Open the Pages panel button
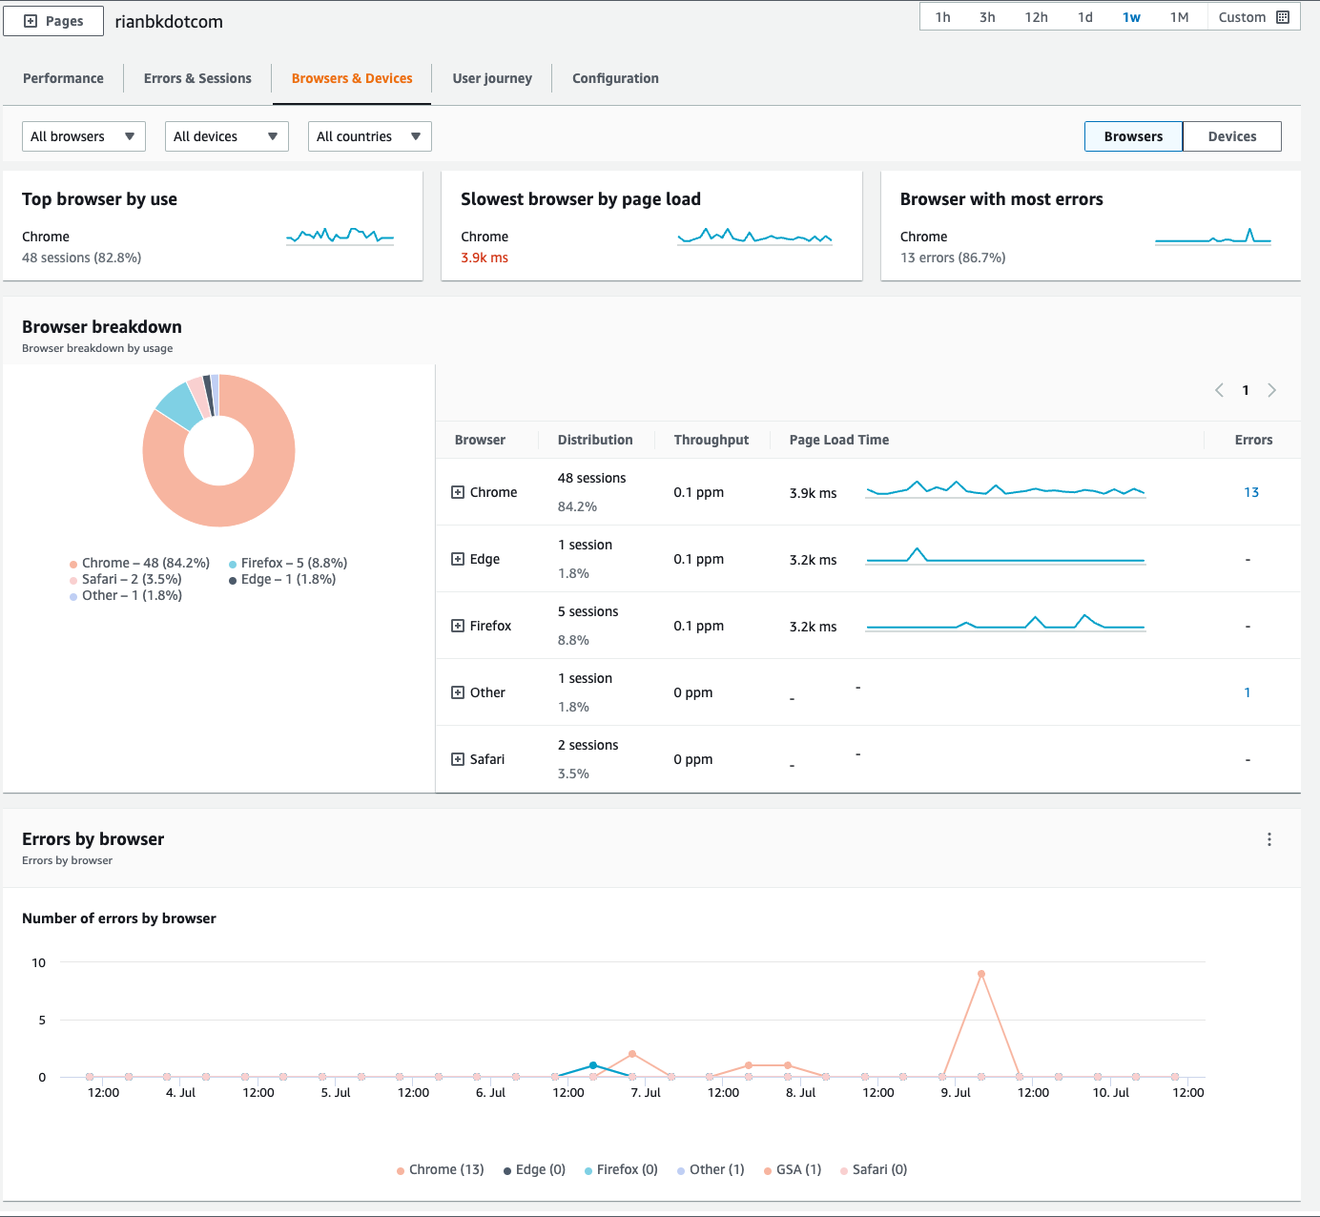The image size is (1320, 1217). (53, 21)
